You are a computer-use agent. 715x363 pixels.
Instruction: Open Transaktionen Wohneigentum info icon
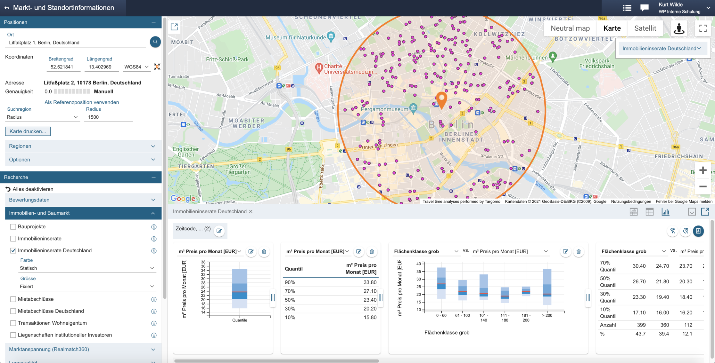(154, 323)
